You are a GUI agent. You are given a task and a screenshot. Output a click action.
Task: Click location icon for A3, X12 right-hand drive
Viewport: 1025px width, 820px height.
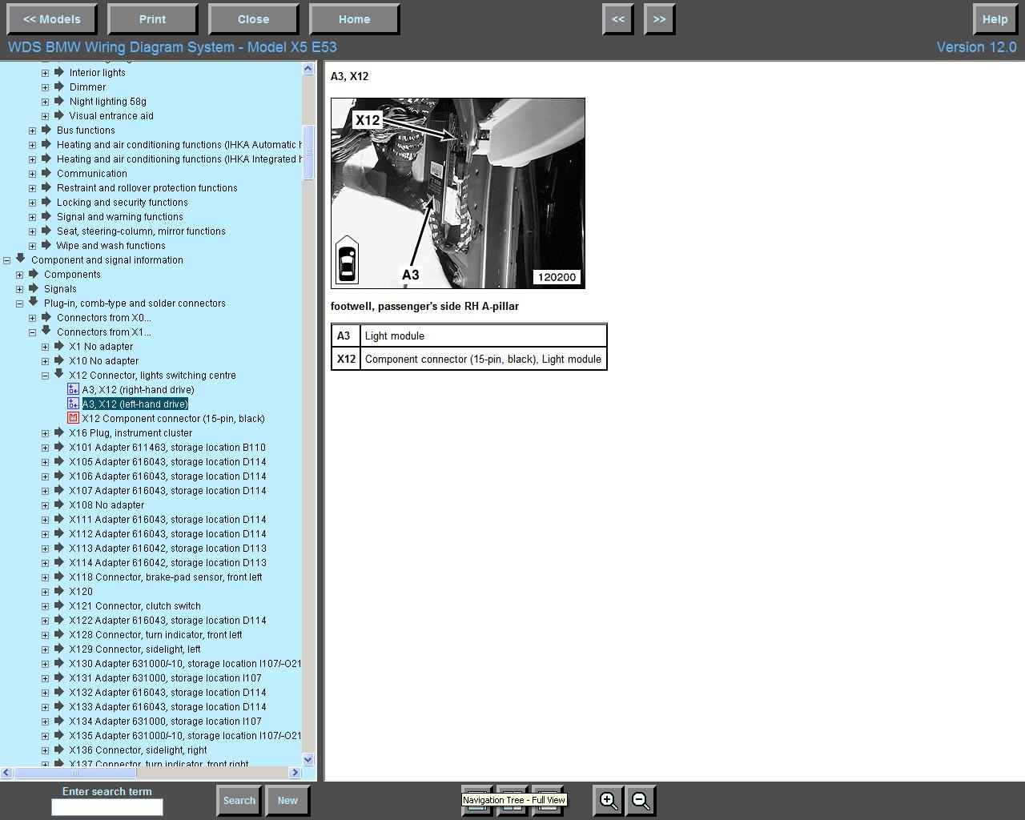[x=74, y=390]
